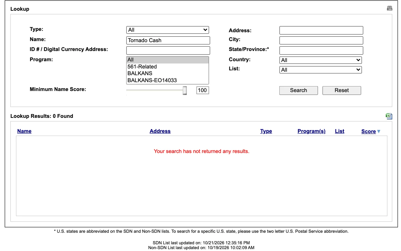Click the State/Province input field
The height and width of the screenshot is (251, 401).
point(321,50)
